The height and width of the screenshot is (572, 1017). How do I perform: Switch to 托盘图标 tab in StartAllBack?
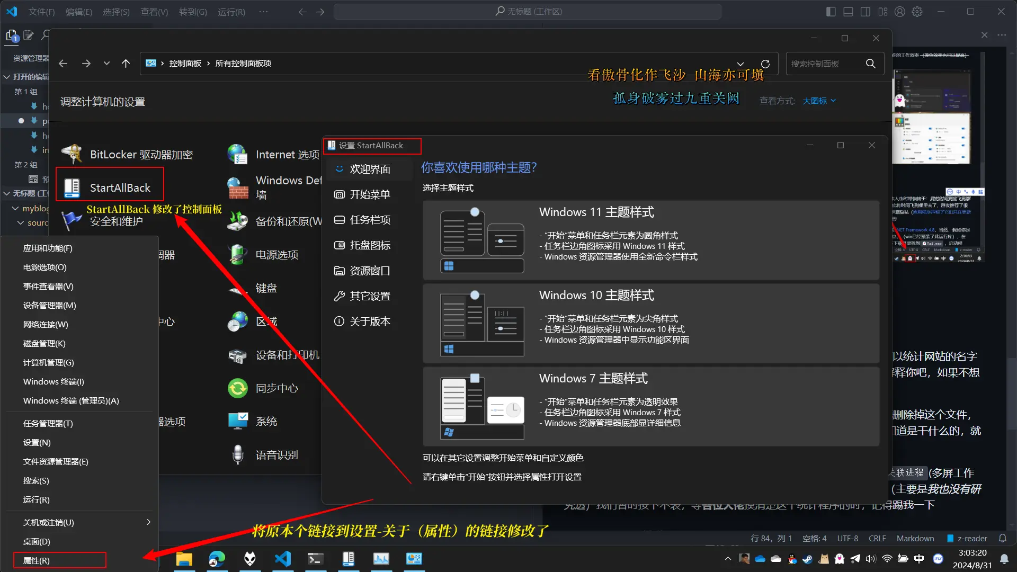369,245
